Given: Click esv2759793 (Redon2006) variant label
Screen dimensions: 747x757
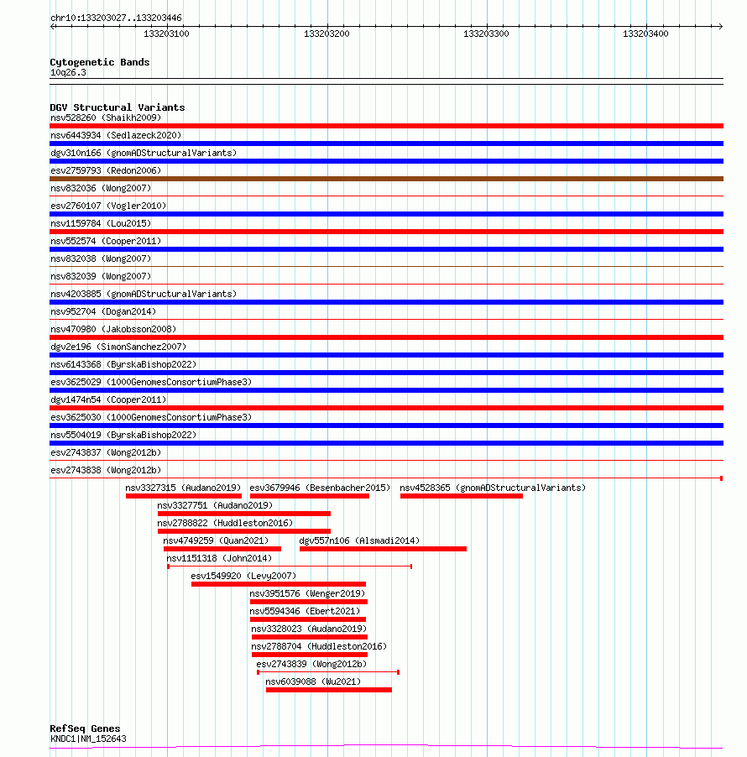Looking at the screenshot, I should [106, 170].
